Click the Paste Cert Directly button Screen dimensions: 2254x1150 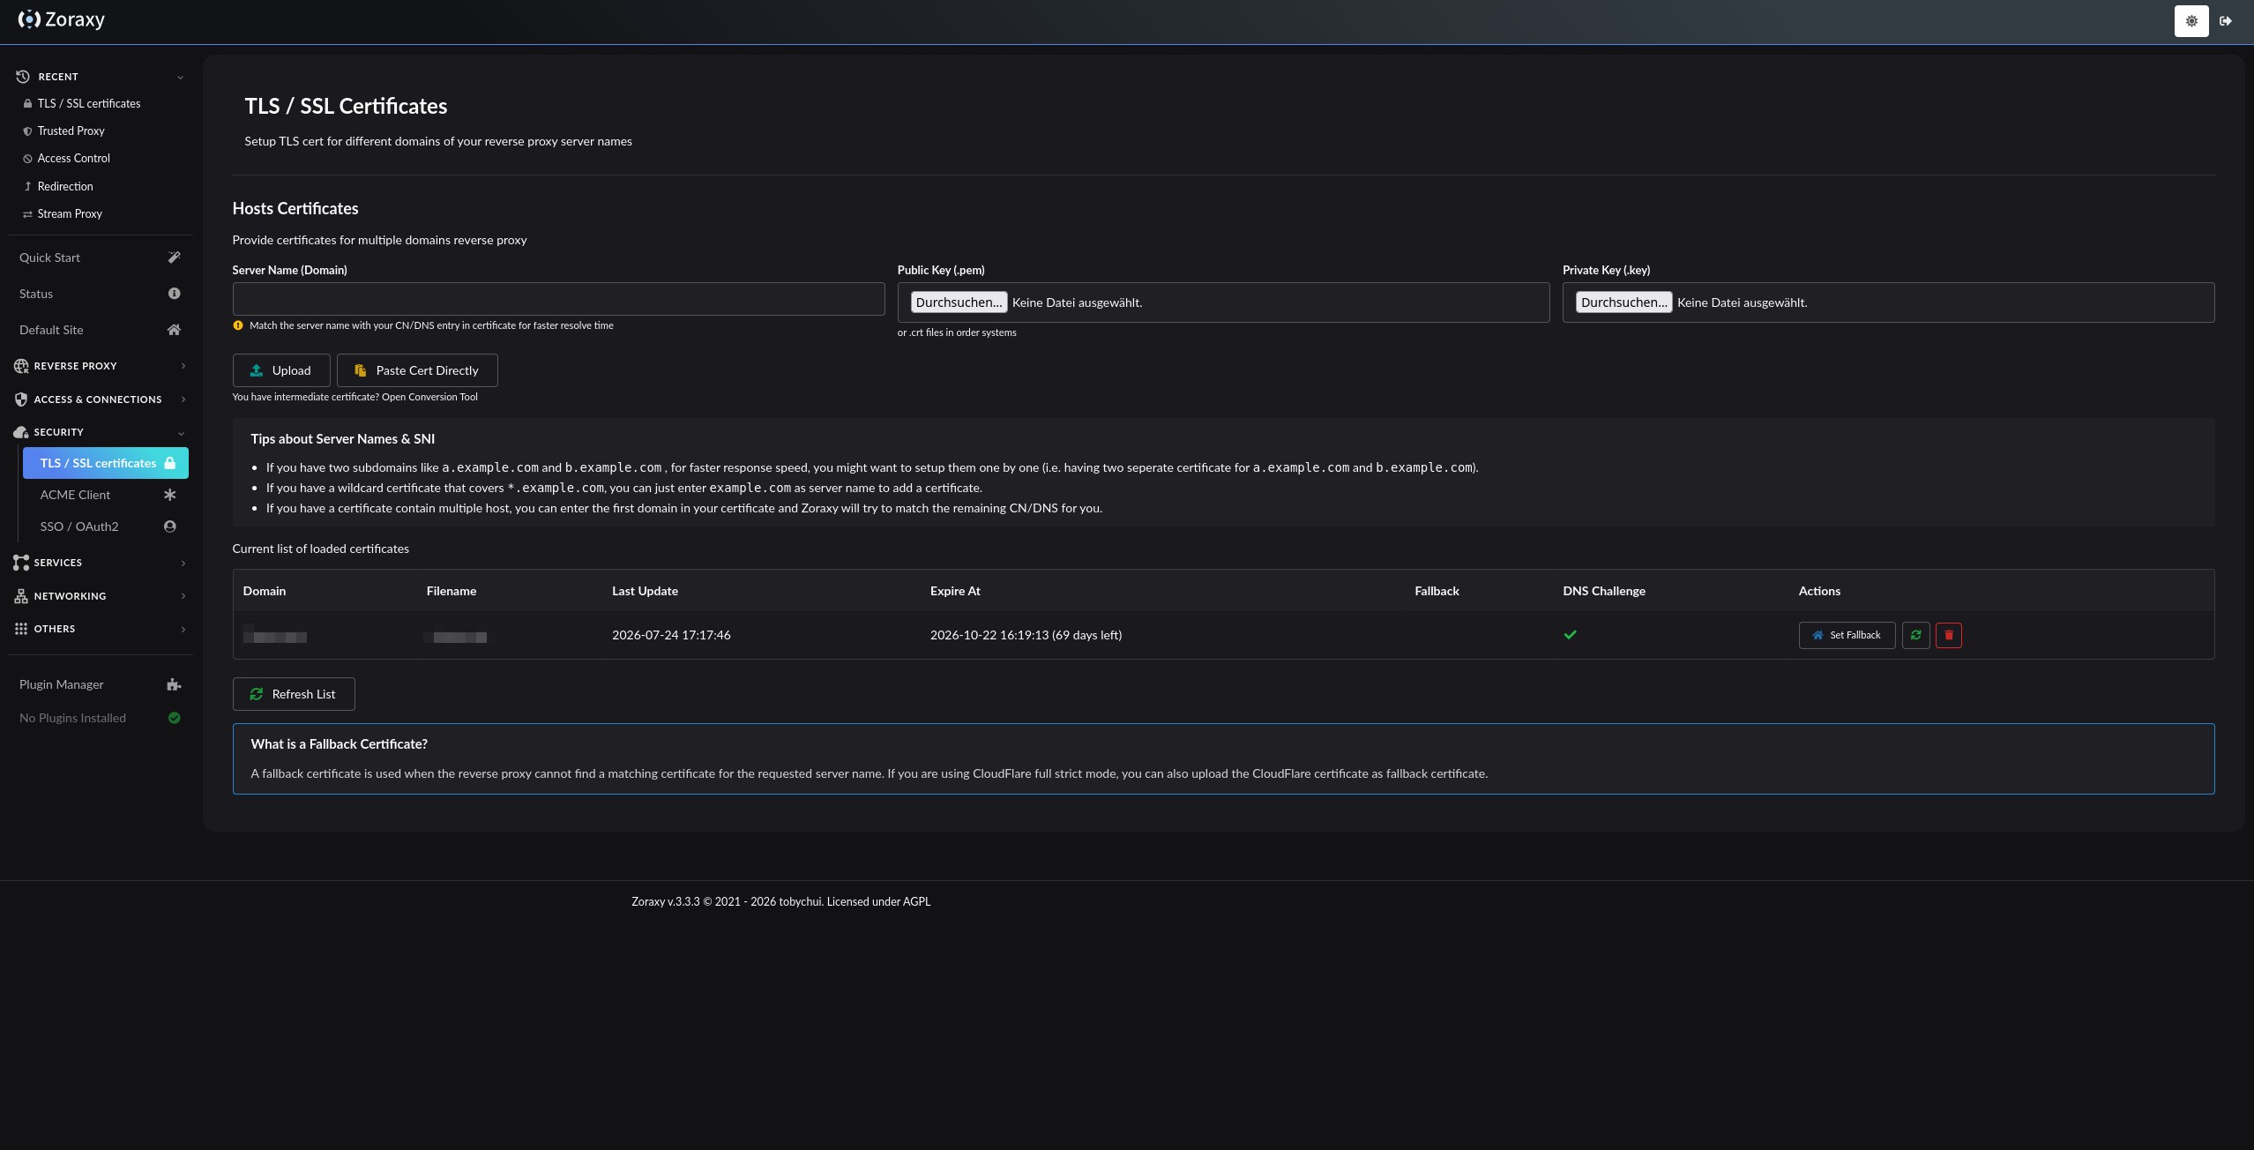click(x=417, y=370)
